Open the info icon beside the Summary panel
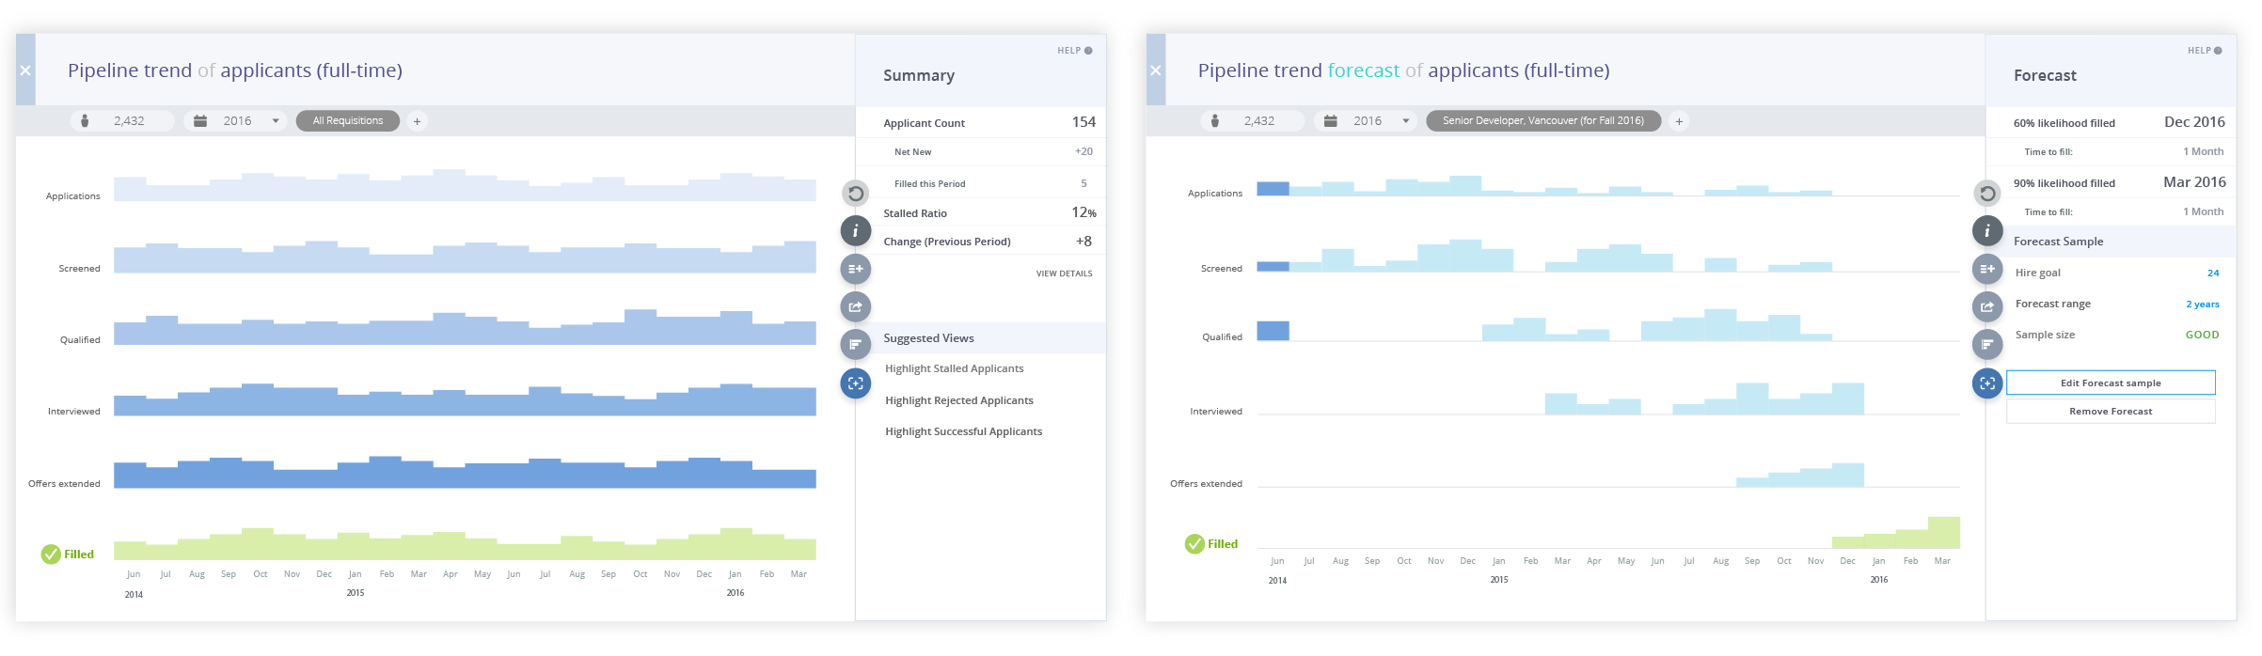Screen dimensions: 2262x656 pyautogui.click(x=855, y=231)
